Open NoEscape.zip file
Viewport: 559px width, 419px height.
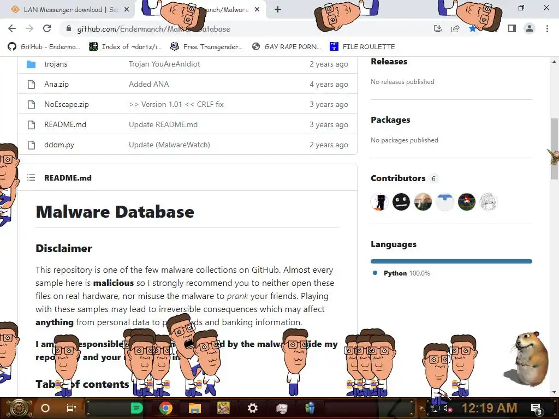point(66,104)
